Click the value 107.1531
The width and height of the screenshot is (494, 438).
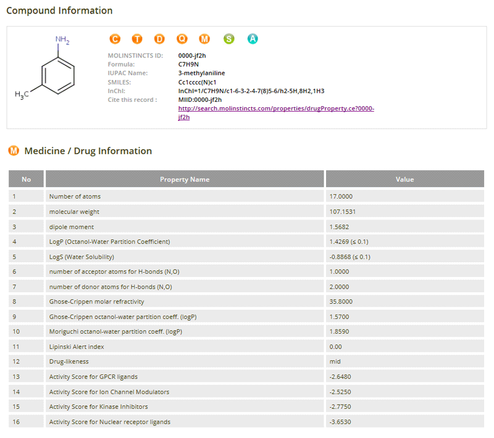[343, 212]
